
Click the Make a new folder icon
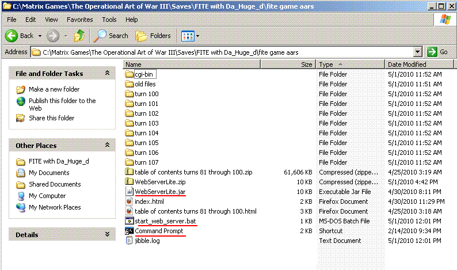(20, 89)
